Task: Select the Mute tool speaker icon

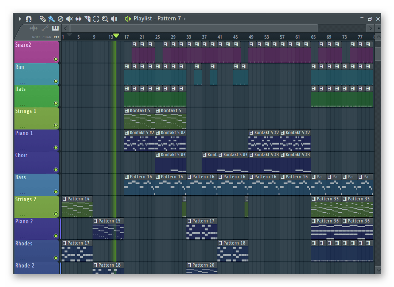Action: pos(69,19)
